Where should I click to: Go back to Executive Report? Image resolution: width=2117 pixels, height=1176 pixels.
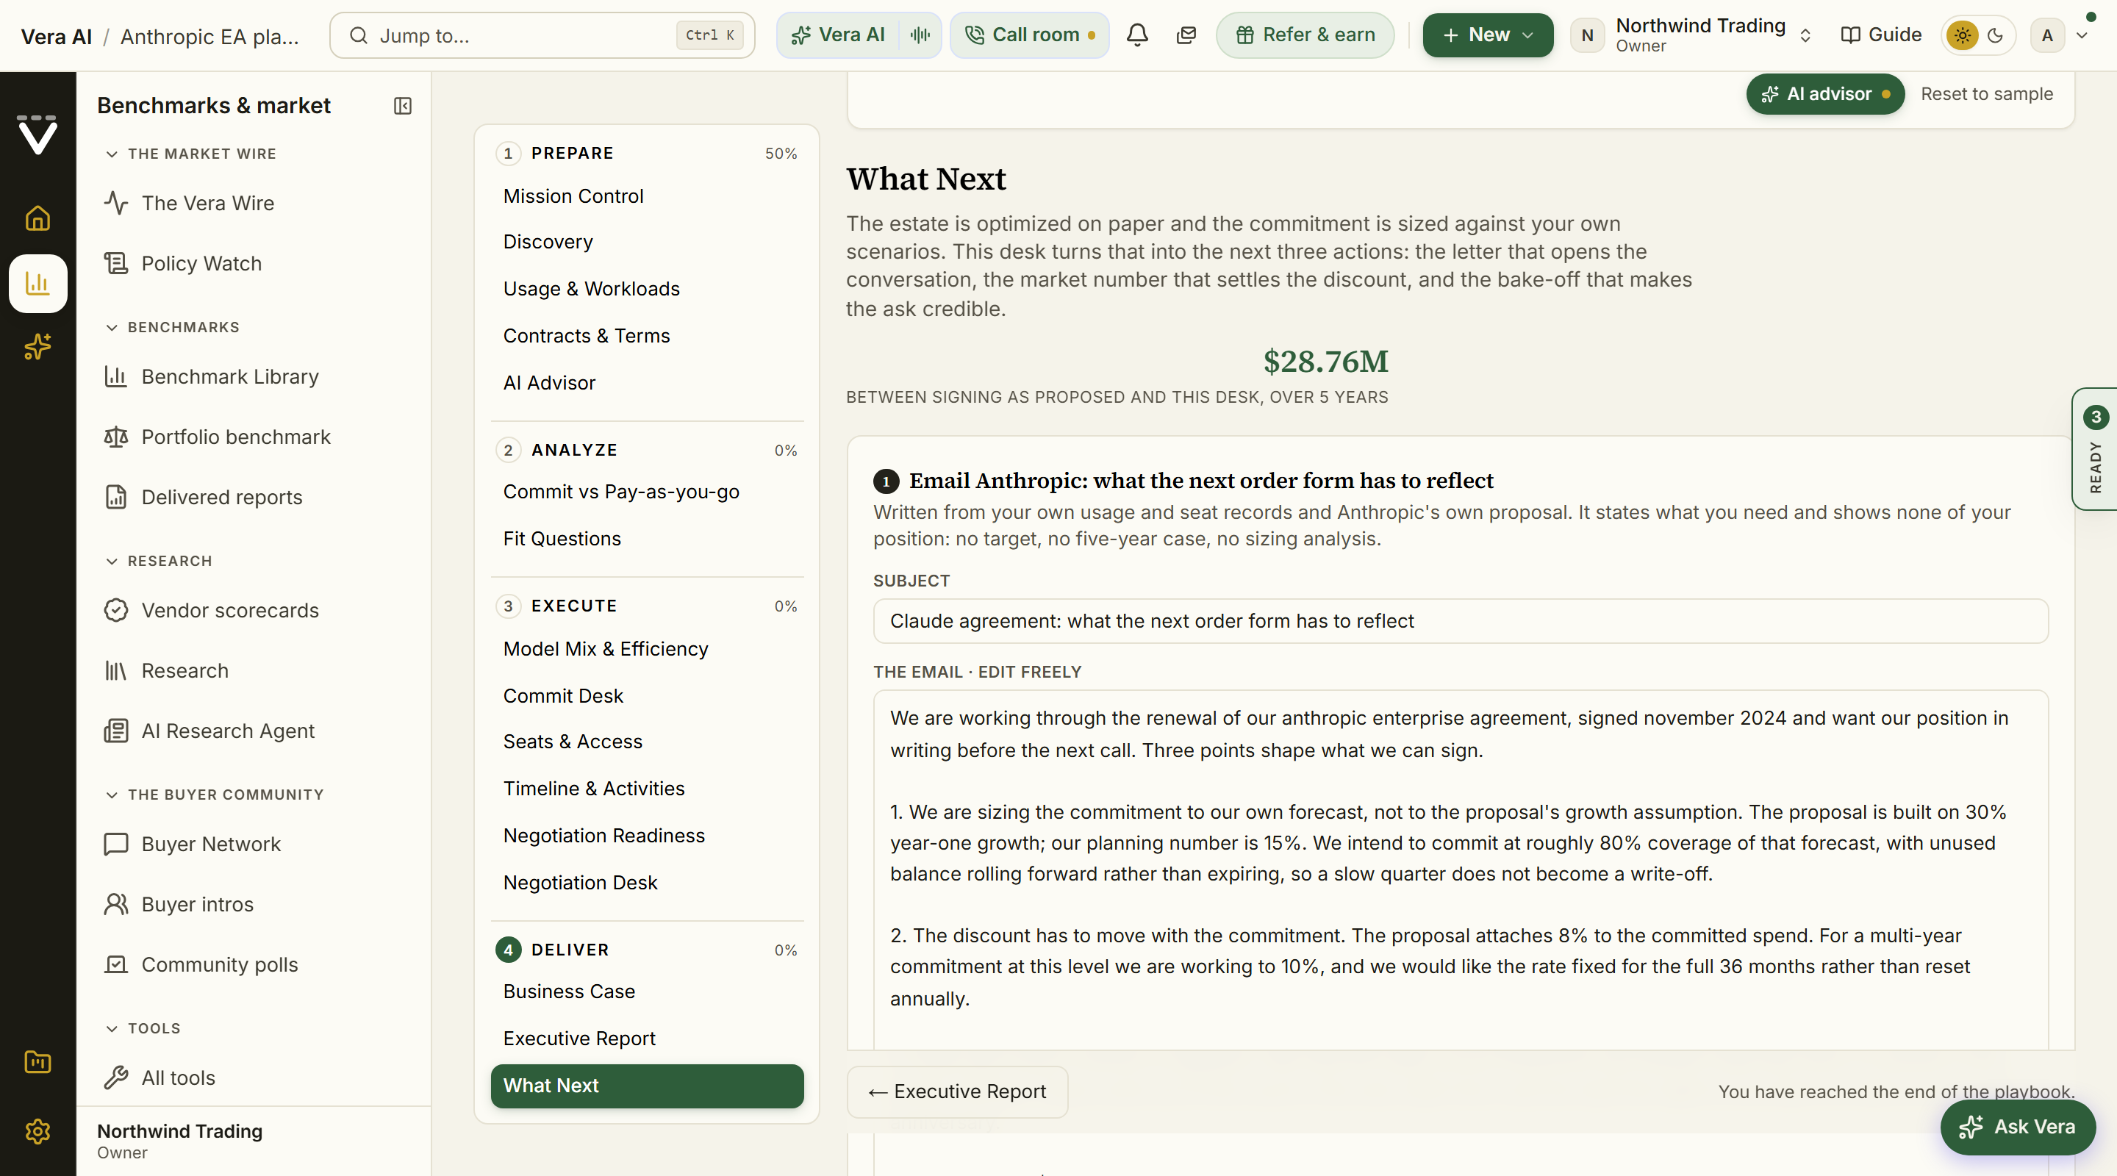click(957, 1091)
